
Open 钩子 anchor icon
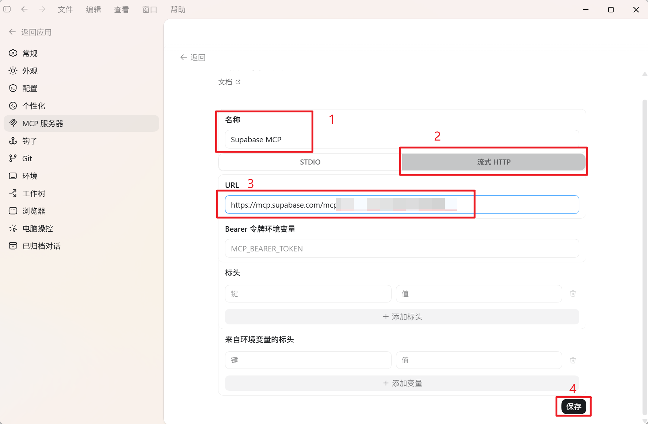coord(13,141)
